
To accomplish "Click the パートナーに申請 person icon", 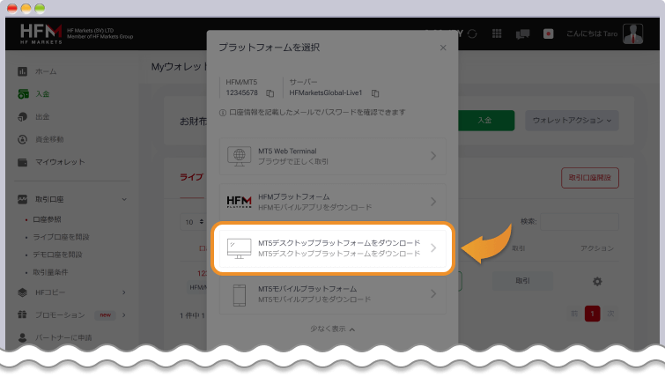I will [x=23, y=337].
